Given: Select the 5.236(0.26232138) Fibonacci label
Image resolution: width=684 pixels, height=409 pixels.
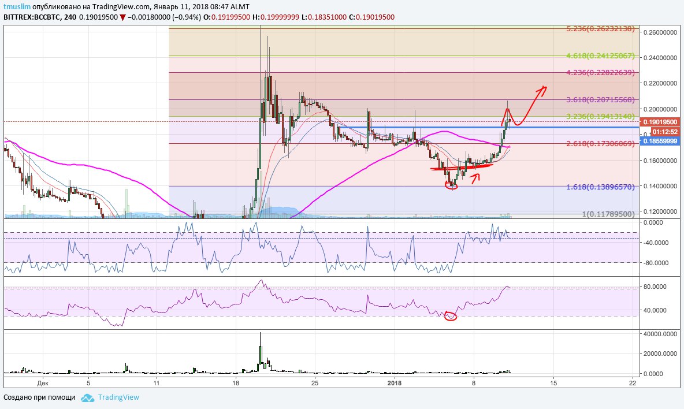Looking at the screenshot, I should (600, 29).
